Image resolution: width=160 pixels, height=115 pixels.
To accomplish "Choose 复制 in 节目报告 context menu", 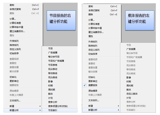I will point(12,5).
